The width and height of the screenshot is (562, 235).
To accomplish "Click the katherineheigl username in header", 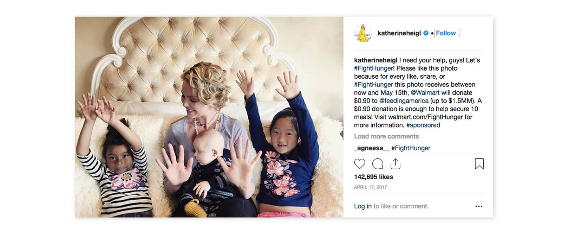I will coord(399,33).
